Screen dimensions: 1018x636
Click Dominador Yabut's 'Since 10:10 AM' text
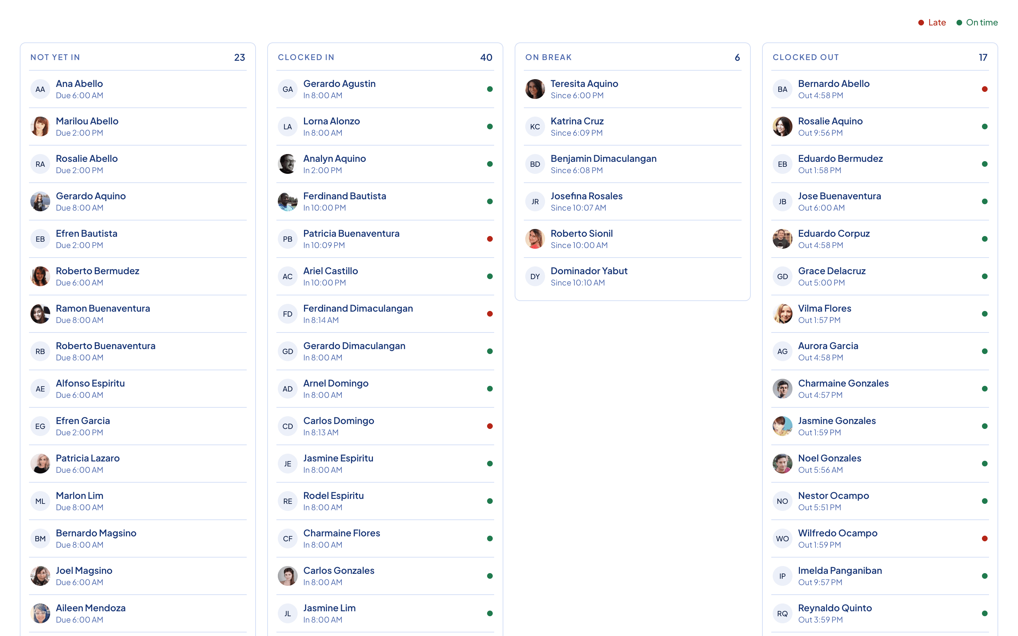pos(578,283)
